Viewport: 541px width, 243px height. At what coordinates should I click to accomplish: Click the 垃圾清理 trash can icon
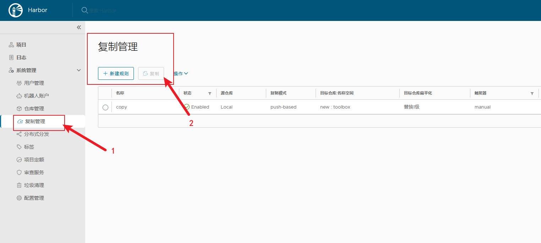click(19, 185)
